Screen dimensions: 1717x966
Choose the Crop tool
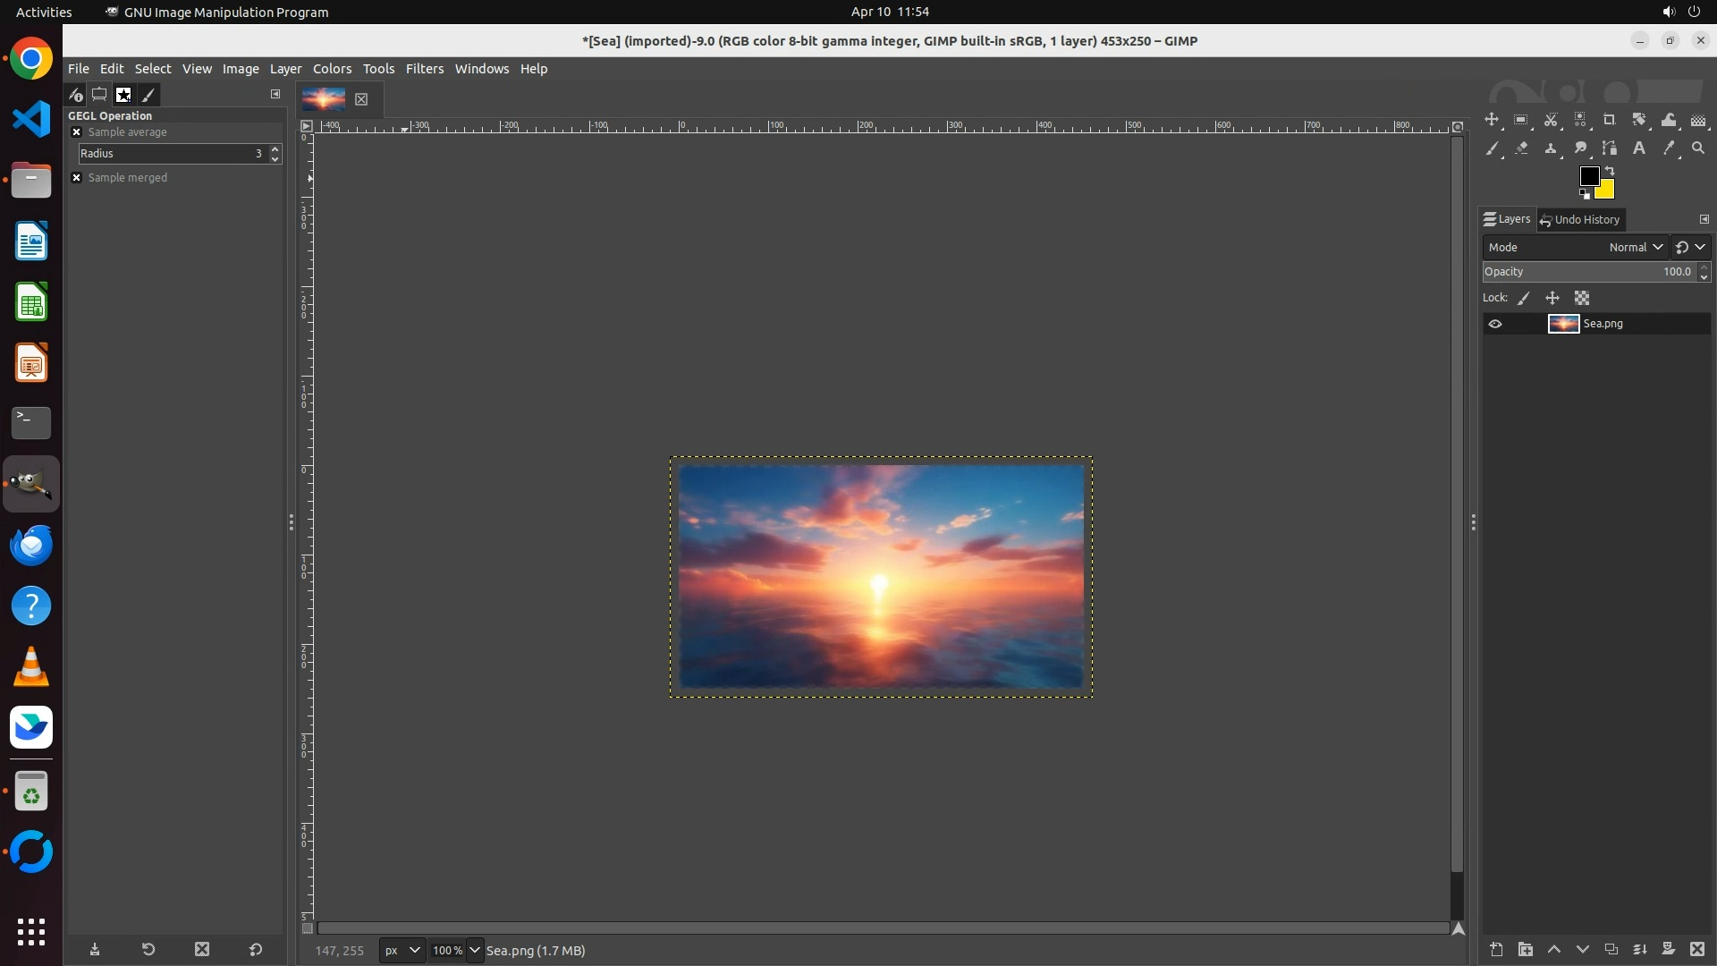click(1610, 120)
